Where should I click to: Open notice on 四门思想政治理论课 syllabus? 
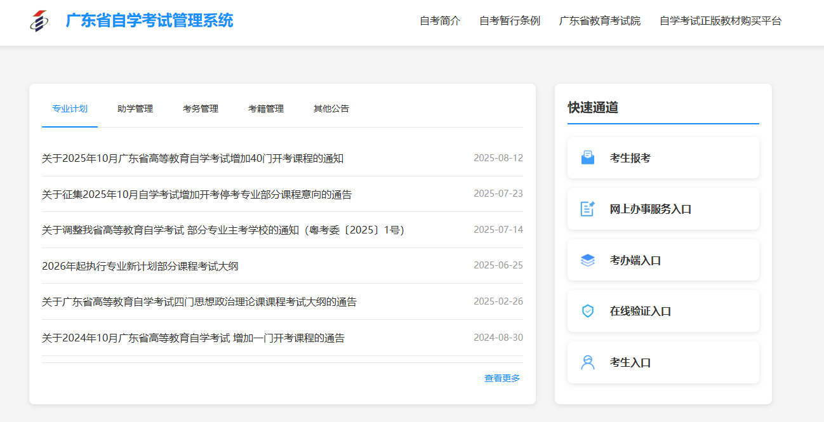point(199,302)
